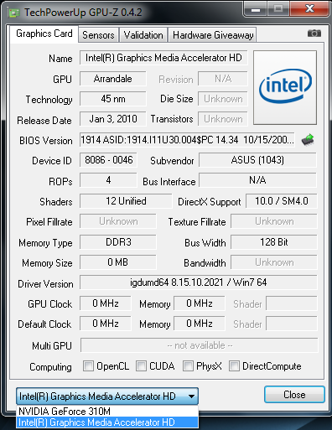Click the DirectX Support value 10.0 / SM4.0
The width and height of the screenshot is (332, 430).
click(x=282, y=201)
